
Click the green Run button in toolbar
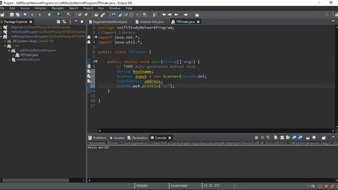[x=49, y=15]
